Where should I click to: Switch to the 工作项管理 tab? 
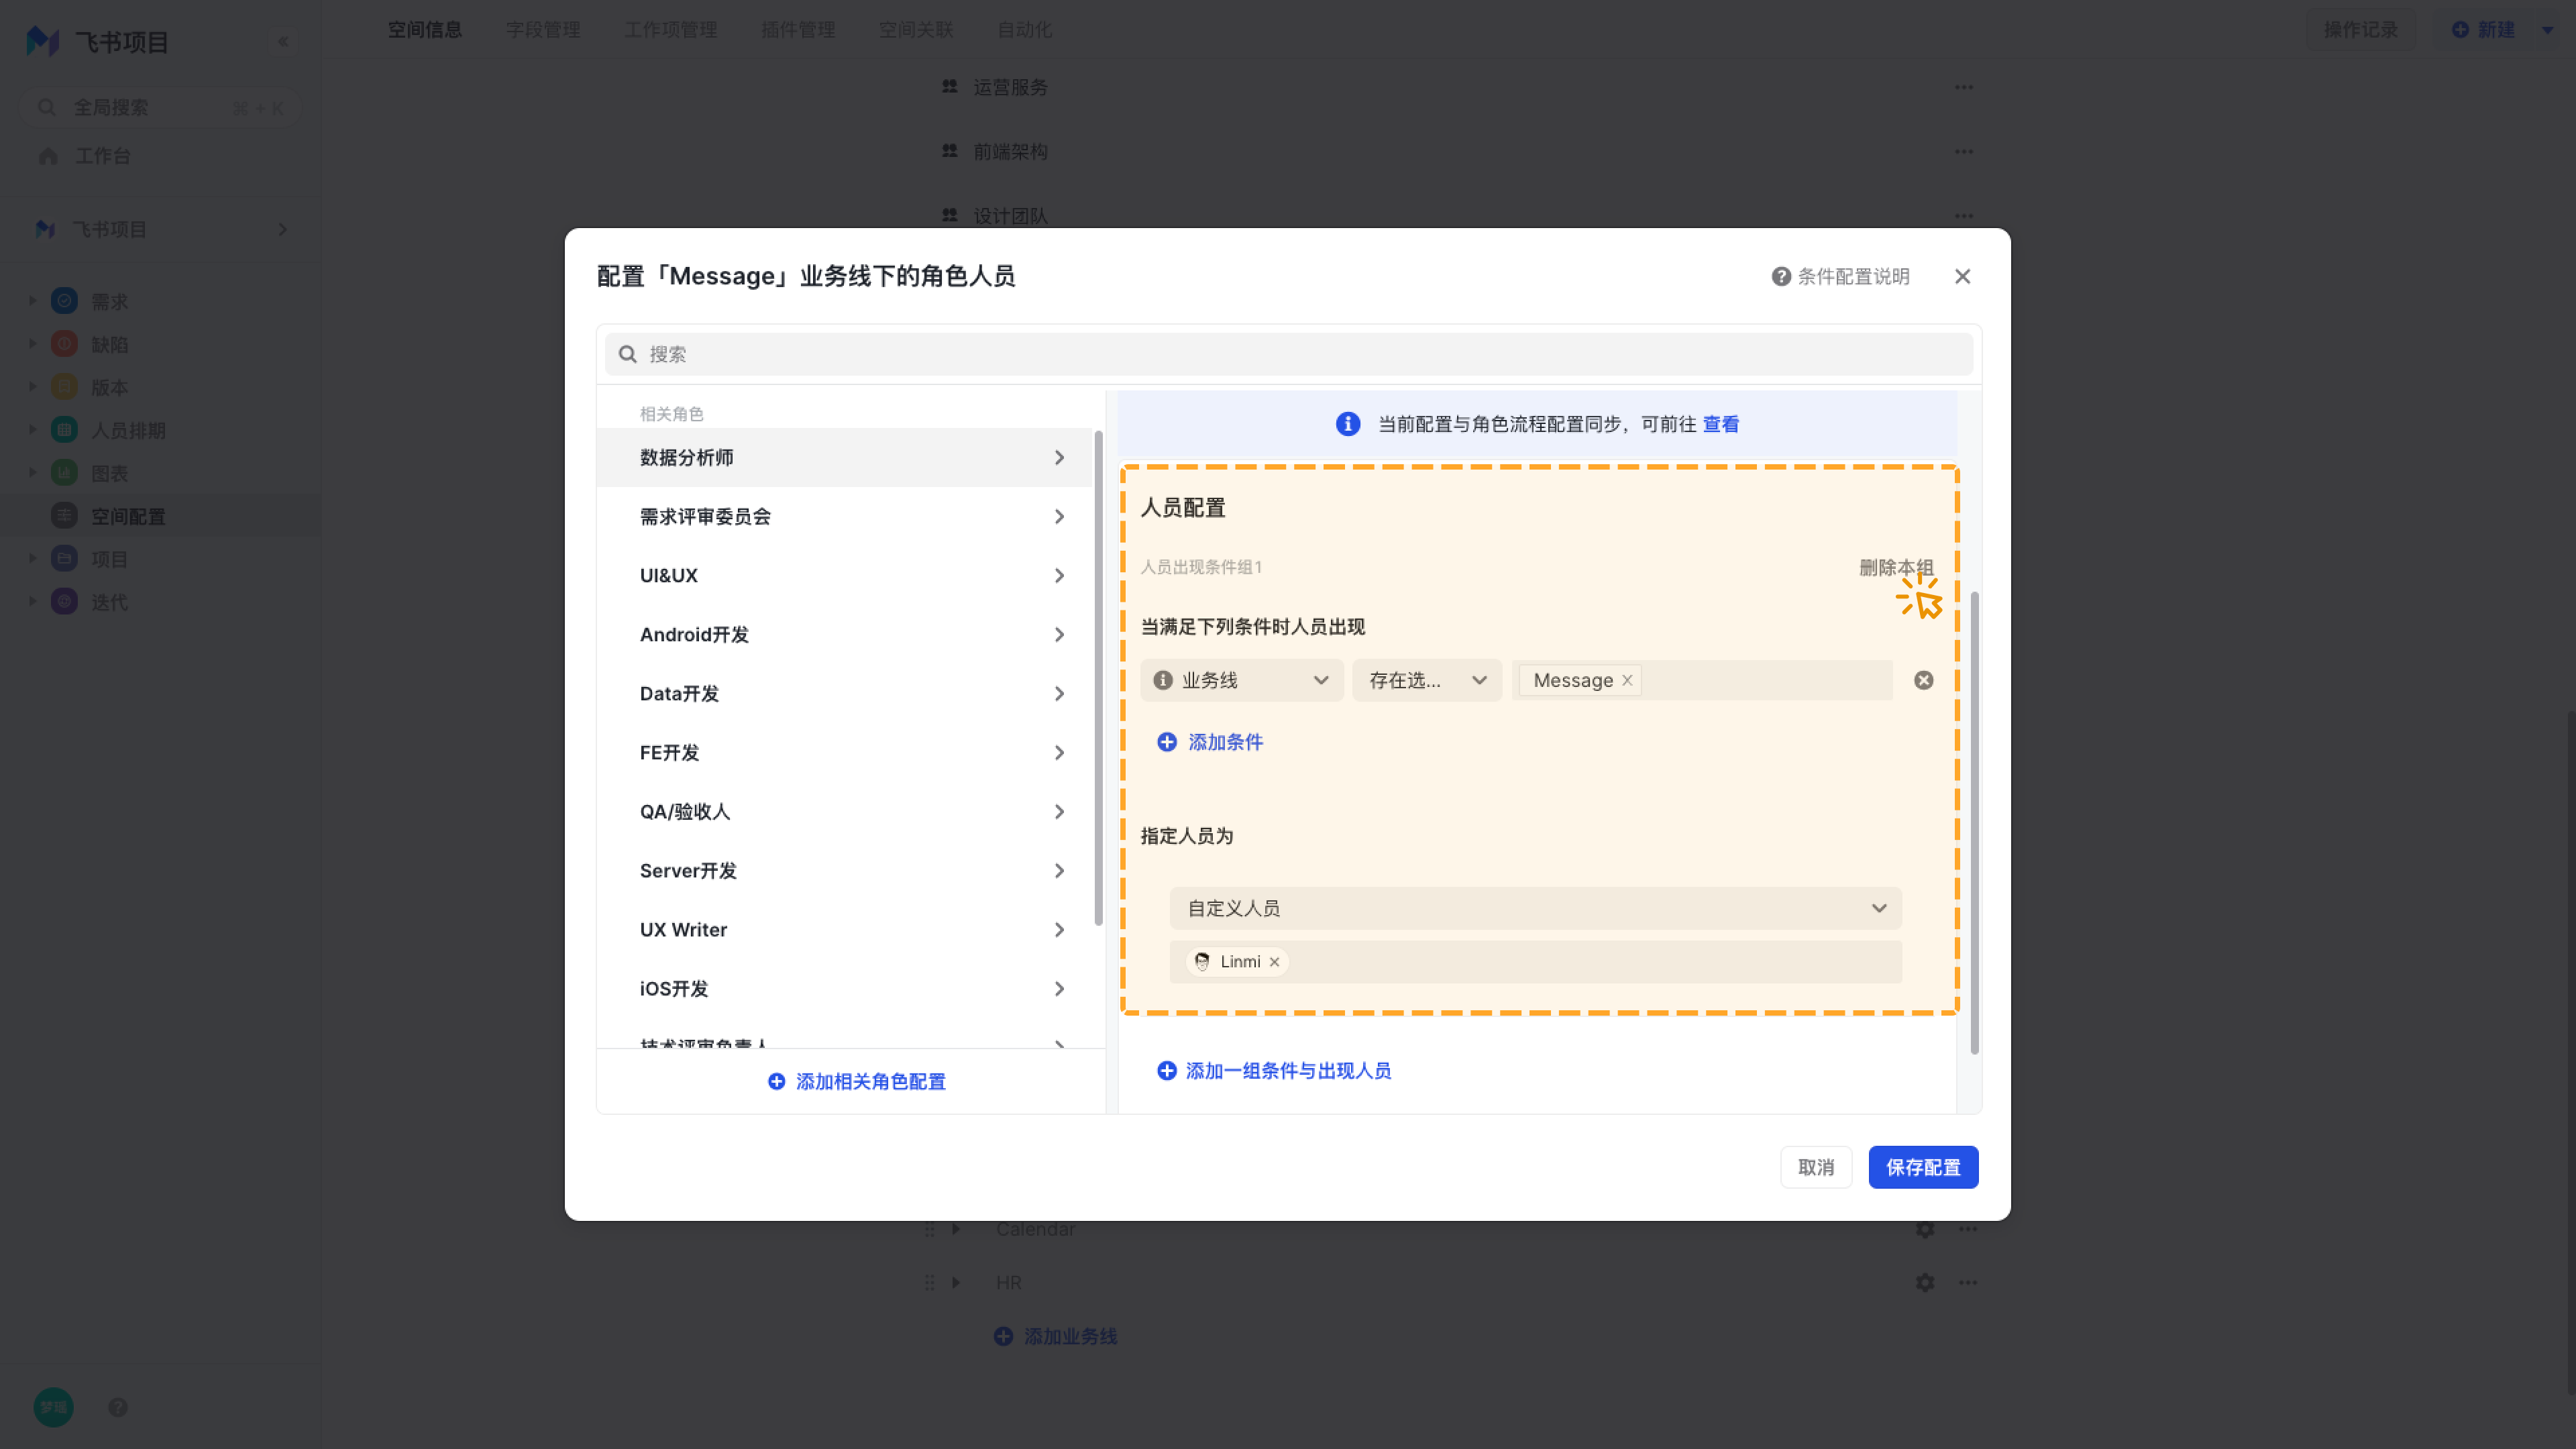pos(671,29)
